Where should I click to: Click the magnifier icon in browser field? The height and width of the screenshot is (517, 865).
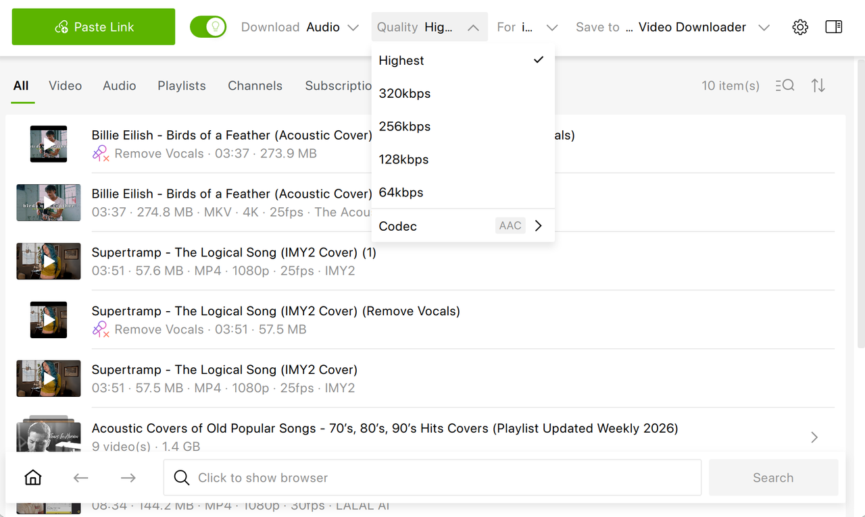coord(182,478)
